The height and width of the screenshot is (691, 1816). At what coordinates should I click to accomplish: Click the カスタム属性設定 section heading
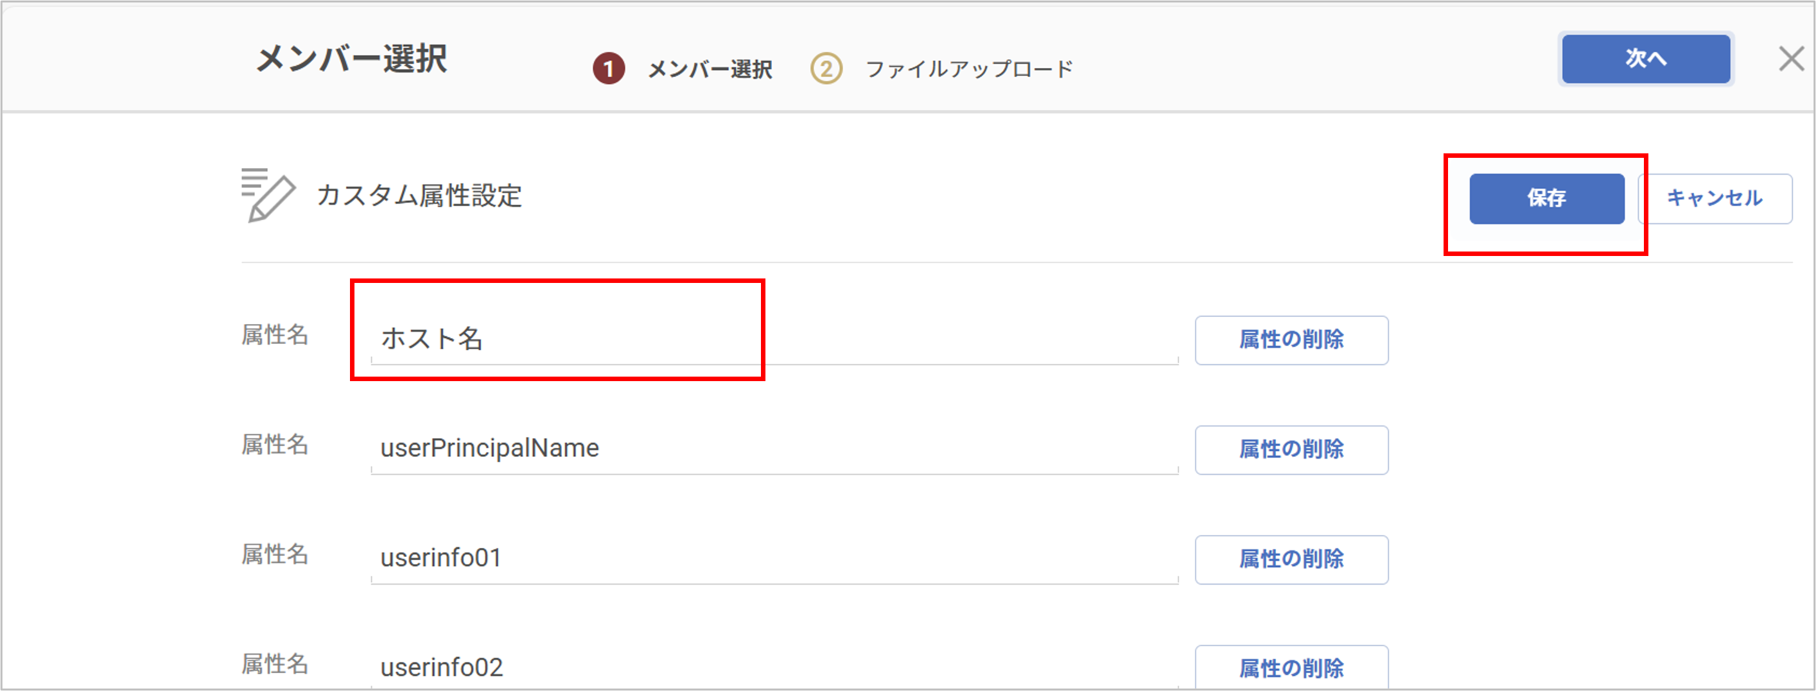point(419,196)
